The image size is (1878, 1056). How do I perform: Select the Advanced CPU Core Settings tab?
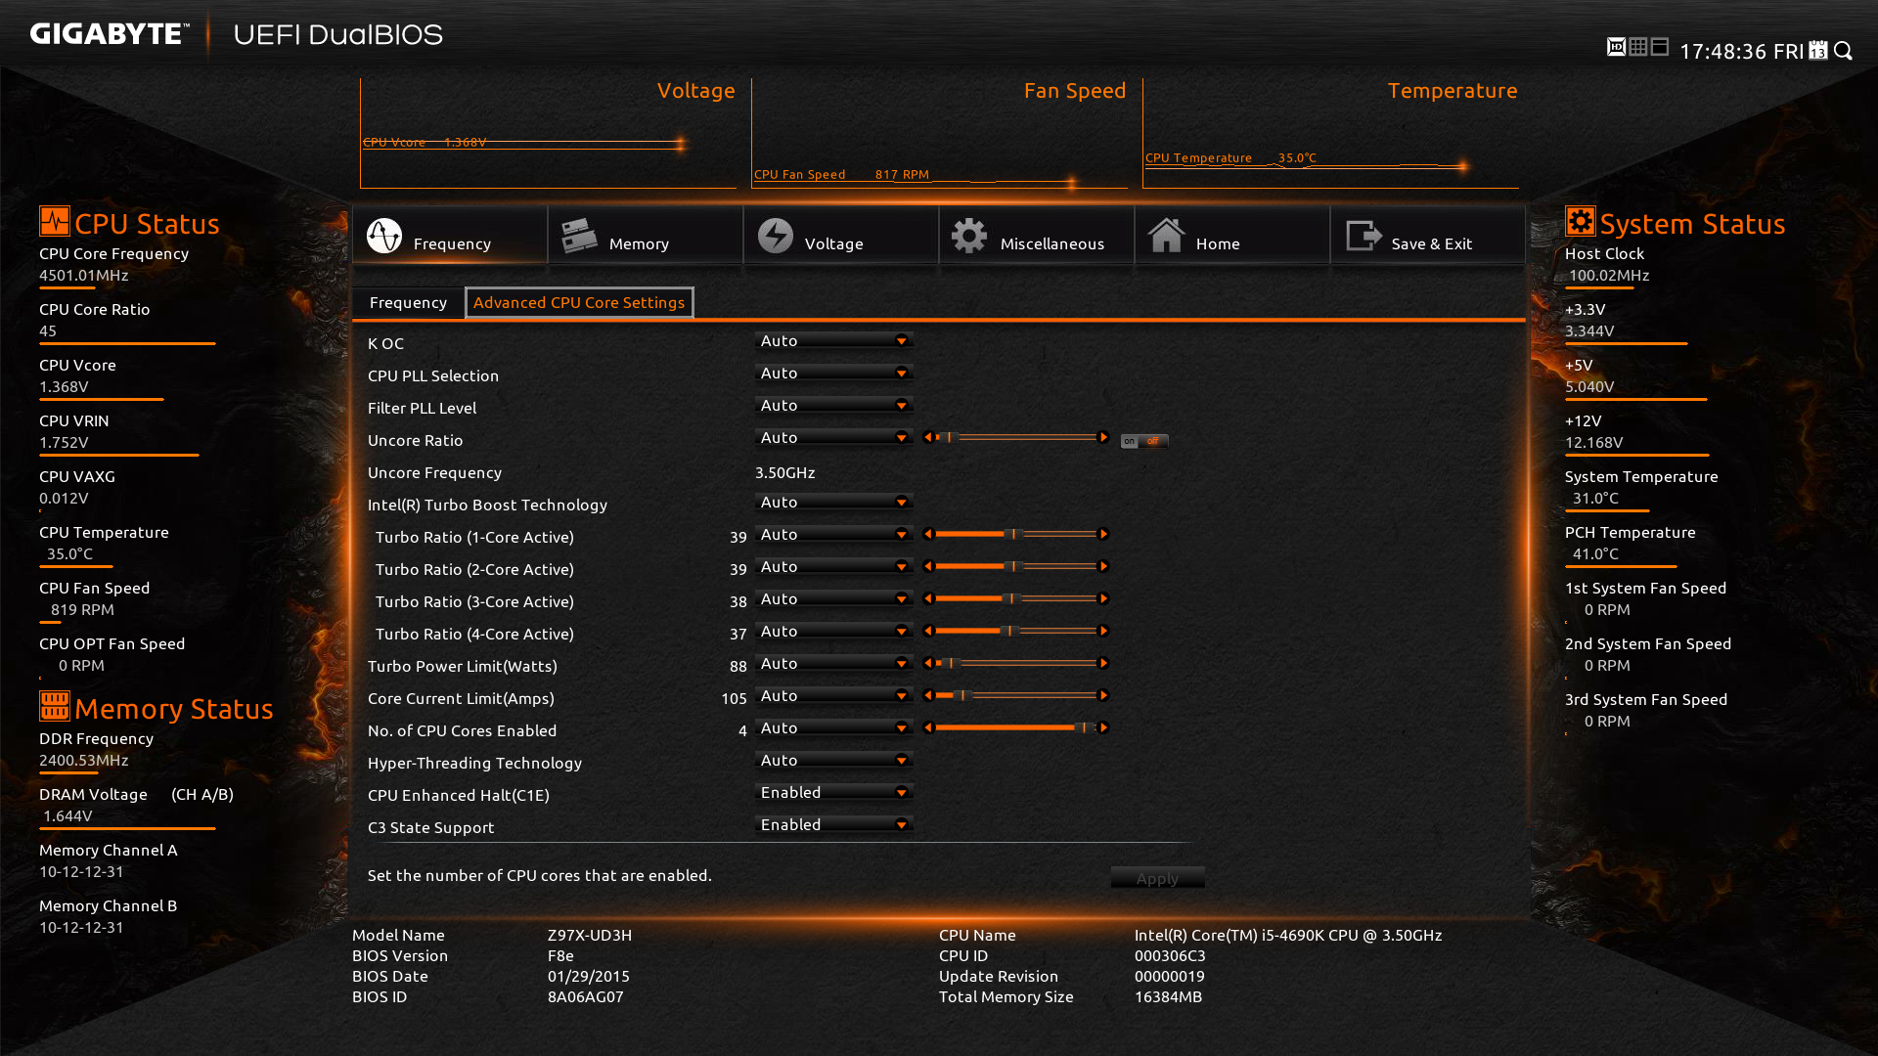point(579,302)
